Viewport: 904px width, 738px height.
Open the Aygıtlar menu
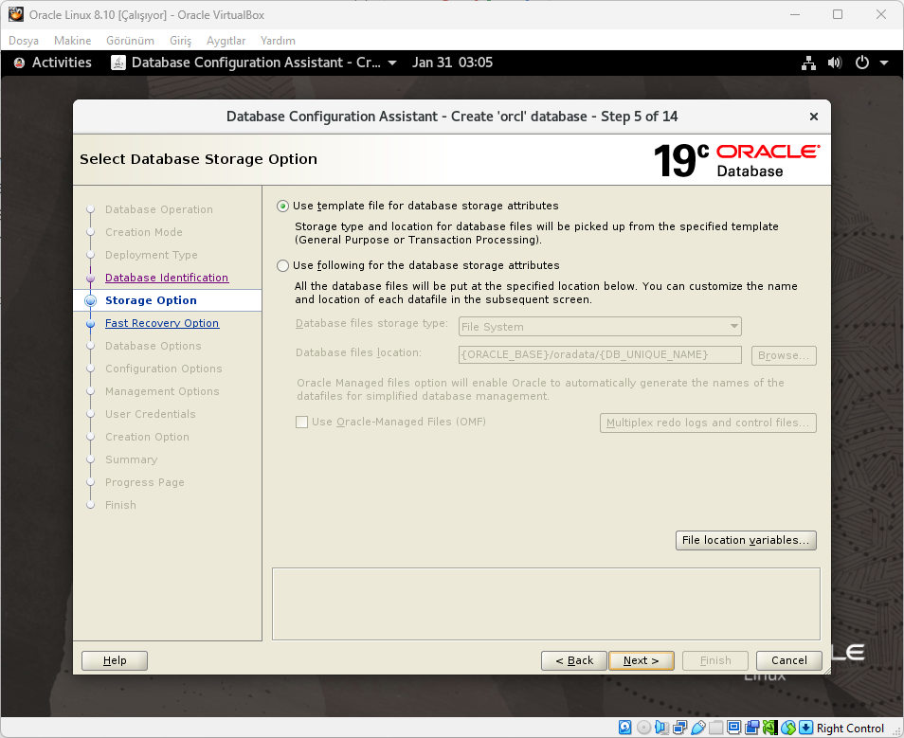pos(226,41)
